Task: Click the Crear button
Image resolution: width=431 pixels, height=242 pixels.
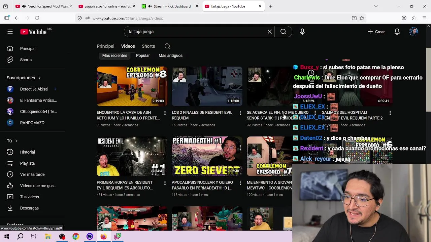Action: pos(376,32)
